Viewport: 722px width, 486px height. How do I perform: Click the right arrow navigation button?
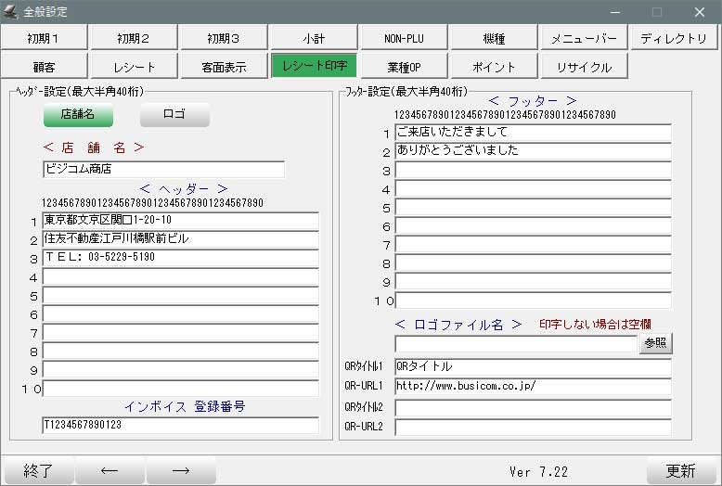(x=181, y=470)
